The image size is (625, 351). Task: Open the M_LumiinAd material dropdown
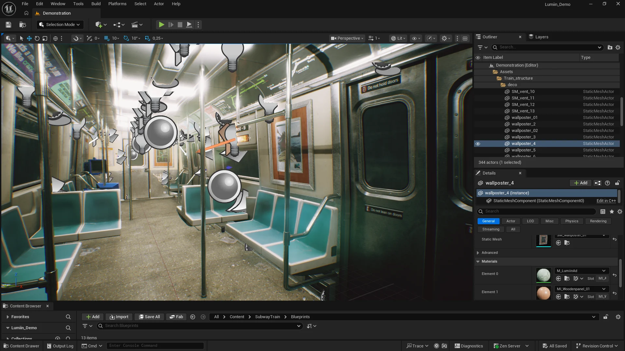[581, 271]
